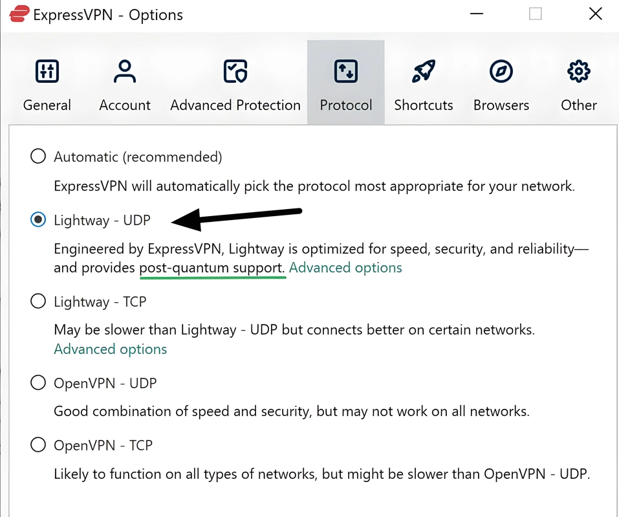
Task: Switch to Advanced Protection tab label
Action: (235, 105)
